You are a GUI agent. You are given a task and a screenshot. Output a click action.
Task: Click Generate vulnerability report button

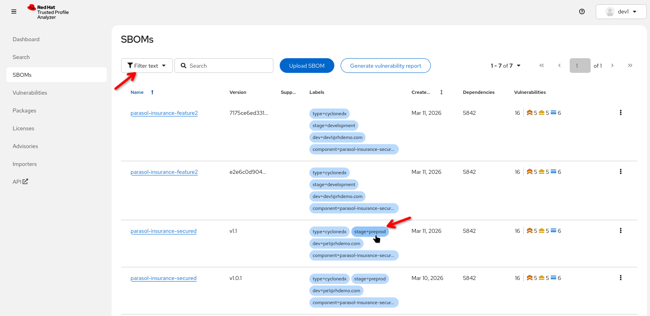point(385,66)
